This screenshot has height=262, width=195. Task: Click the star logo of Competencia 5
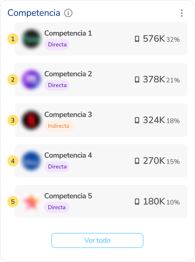tap(31, 202)
